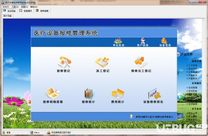Click the 产品形式 link
Screen dimensions: 208x136
pos(193,75)
